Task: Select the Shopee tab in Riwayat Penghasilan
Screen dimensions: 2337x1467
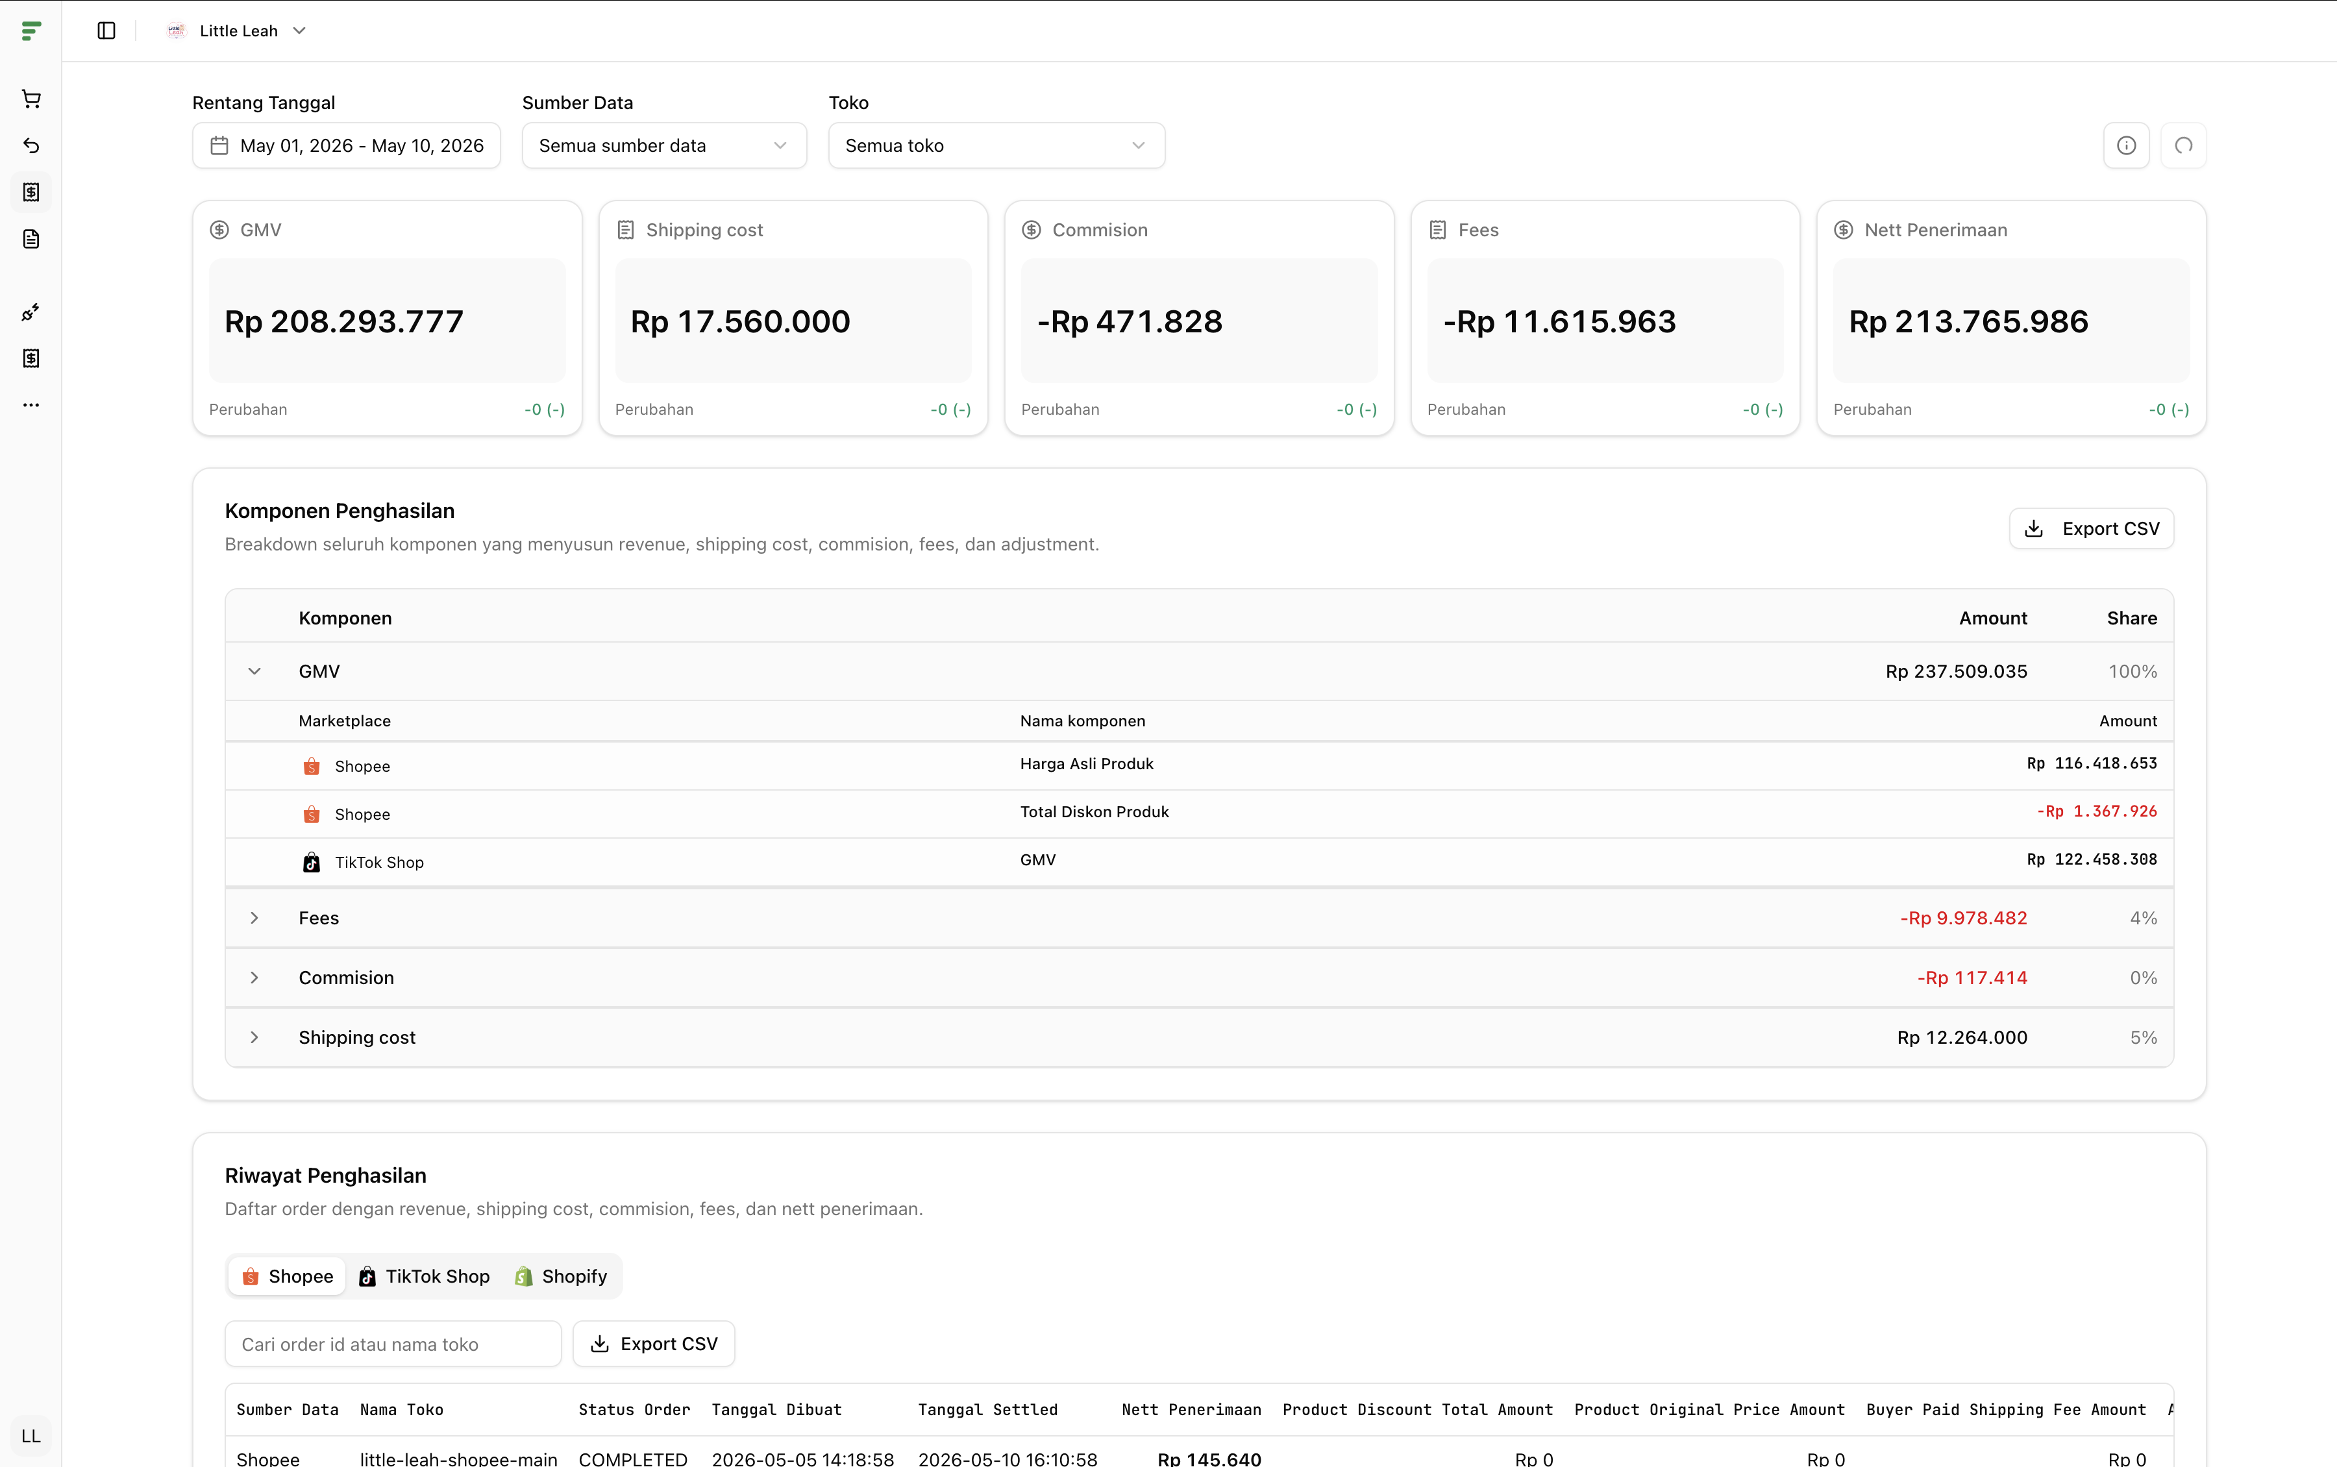Action: coord(287,1277)
